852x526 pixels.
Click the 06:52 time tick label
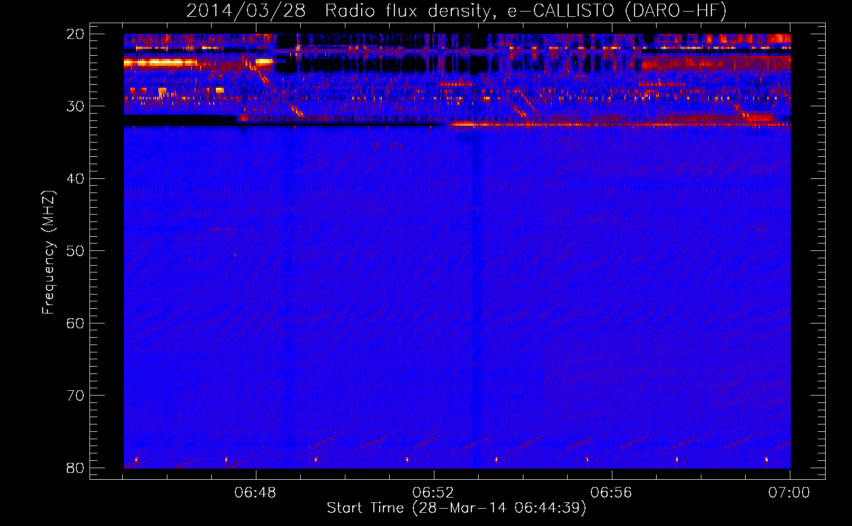click(433, 493)
